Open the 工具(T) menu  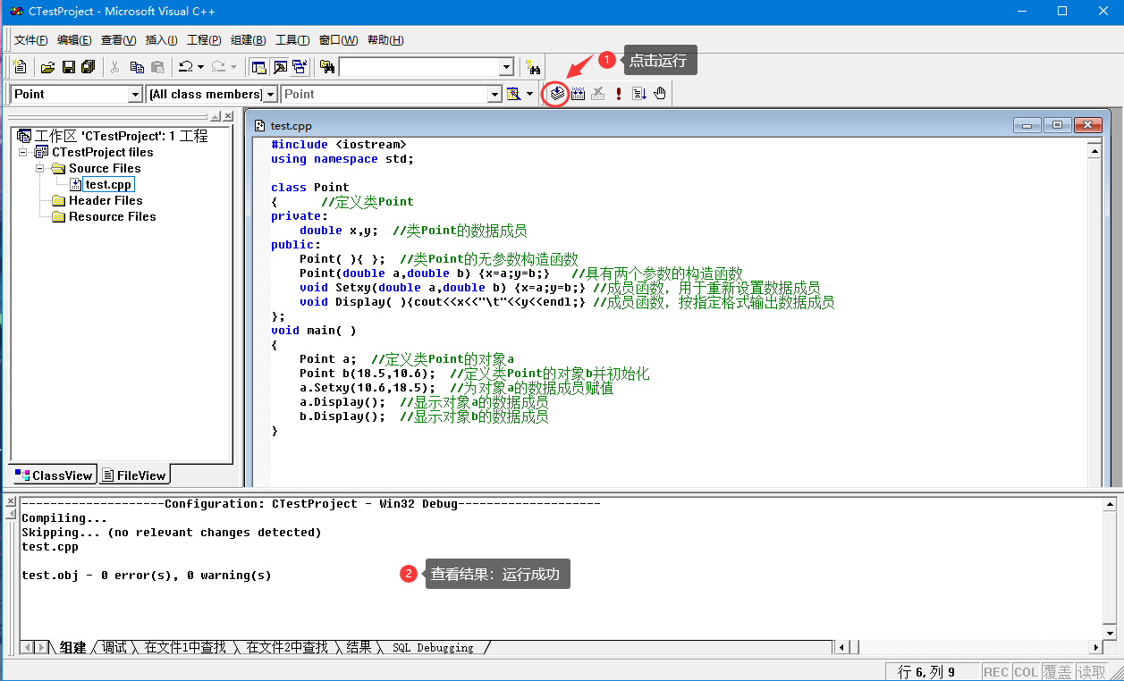(x=292, y=40)
